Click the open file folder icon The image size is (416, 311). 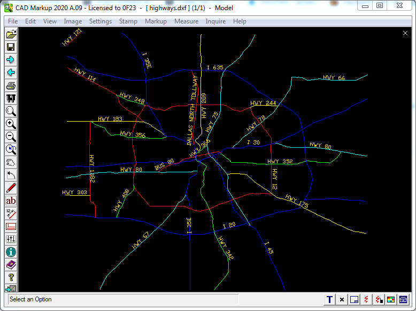tap(11, 34)
